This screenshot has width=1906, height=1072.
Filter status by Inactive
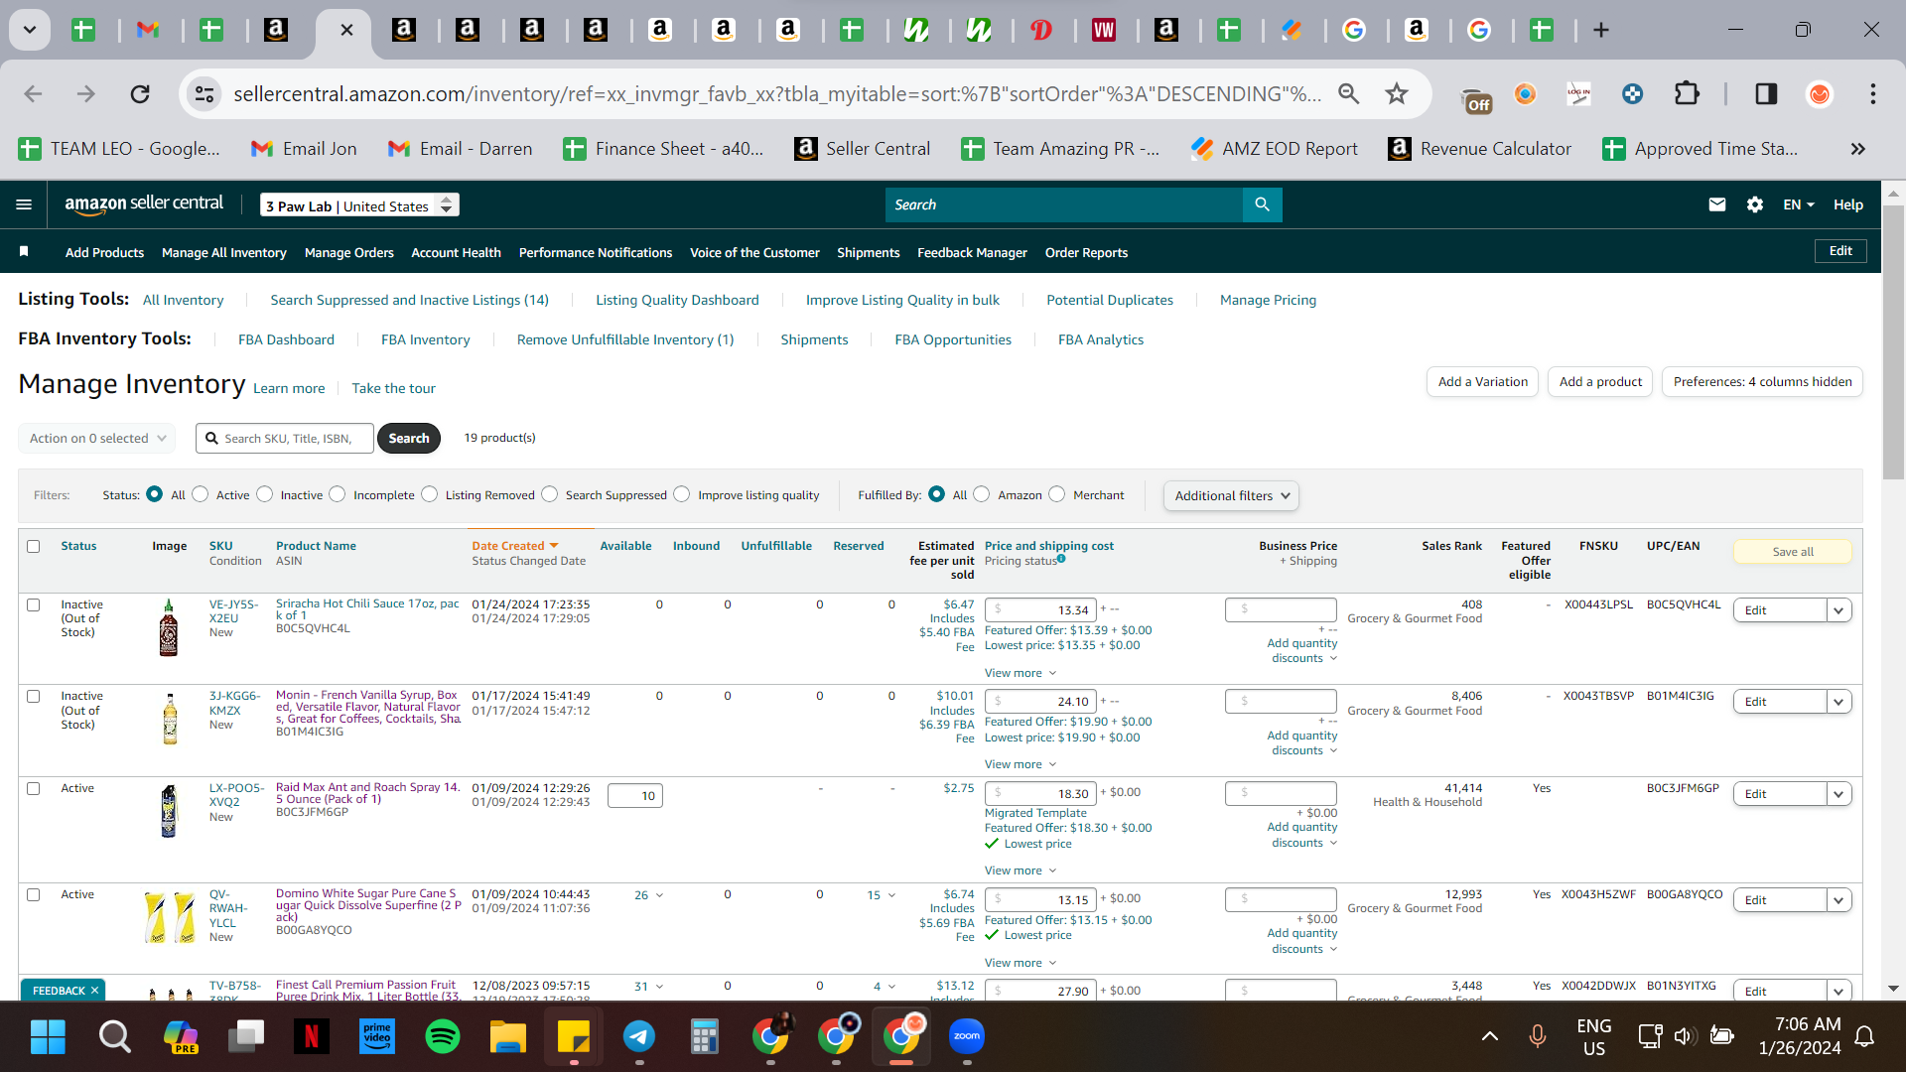(265, 494)
